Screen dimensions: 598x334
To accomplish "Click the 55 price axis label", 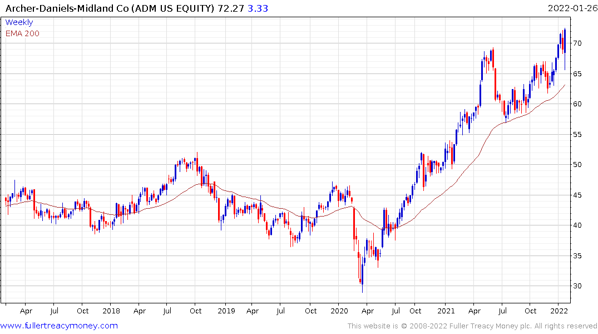I will click(x=577, y=134).
